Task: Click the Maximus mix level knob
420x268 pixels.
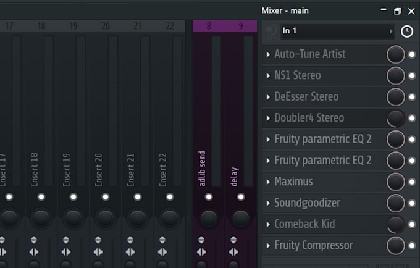Action: pos(396,182)
